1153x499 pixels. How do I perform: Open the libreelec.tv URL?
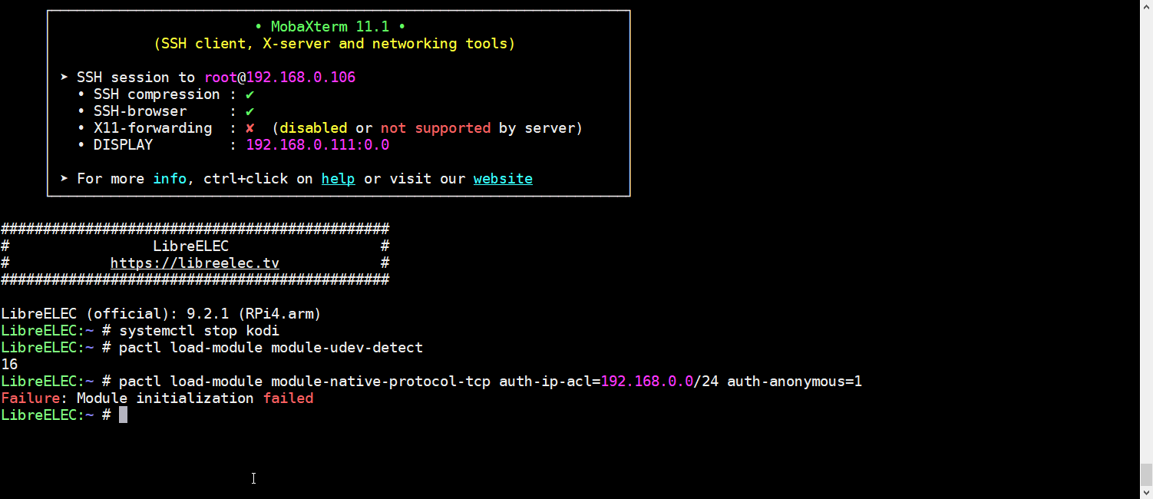click(194, 263)
